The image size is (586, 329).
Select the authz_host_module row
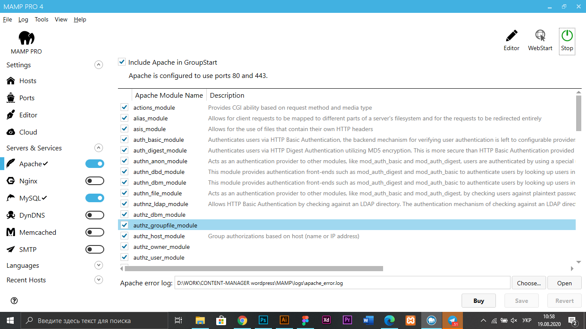coord(347,236)
